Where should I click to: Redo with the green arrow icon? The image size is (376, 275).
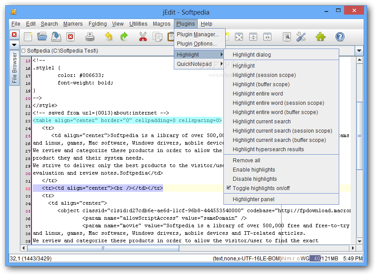[124, 37]
